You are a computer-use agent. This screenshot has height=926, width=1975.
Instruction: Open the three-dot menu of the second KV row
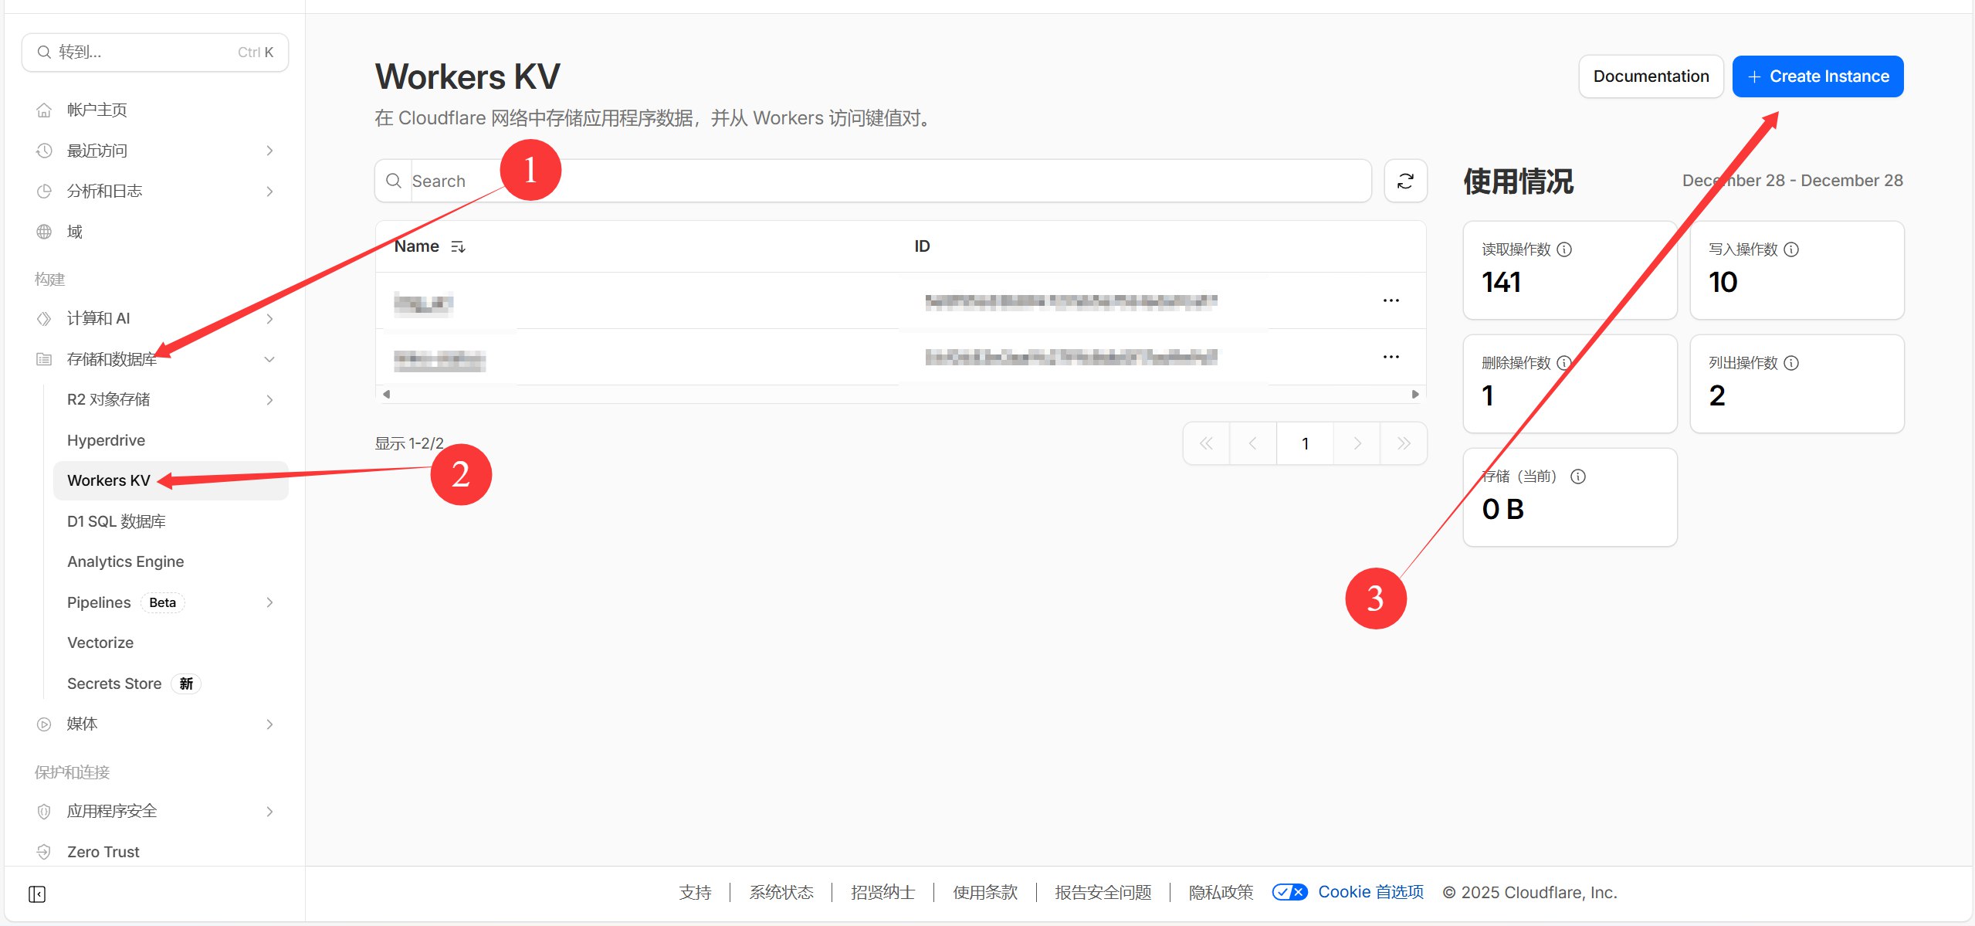point(1391,357)
